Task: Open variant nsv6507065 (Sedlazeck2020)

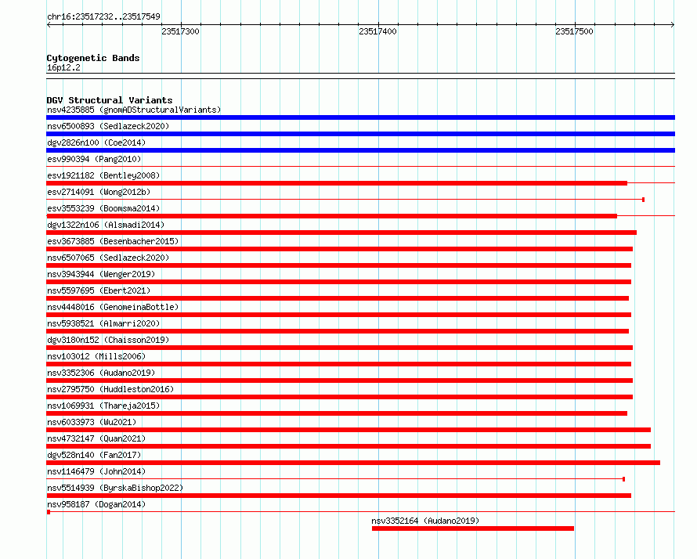Action: pos(108,258)
